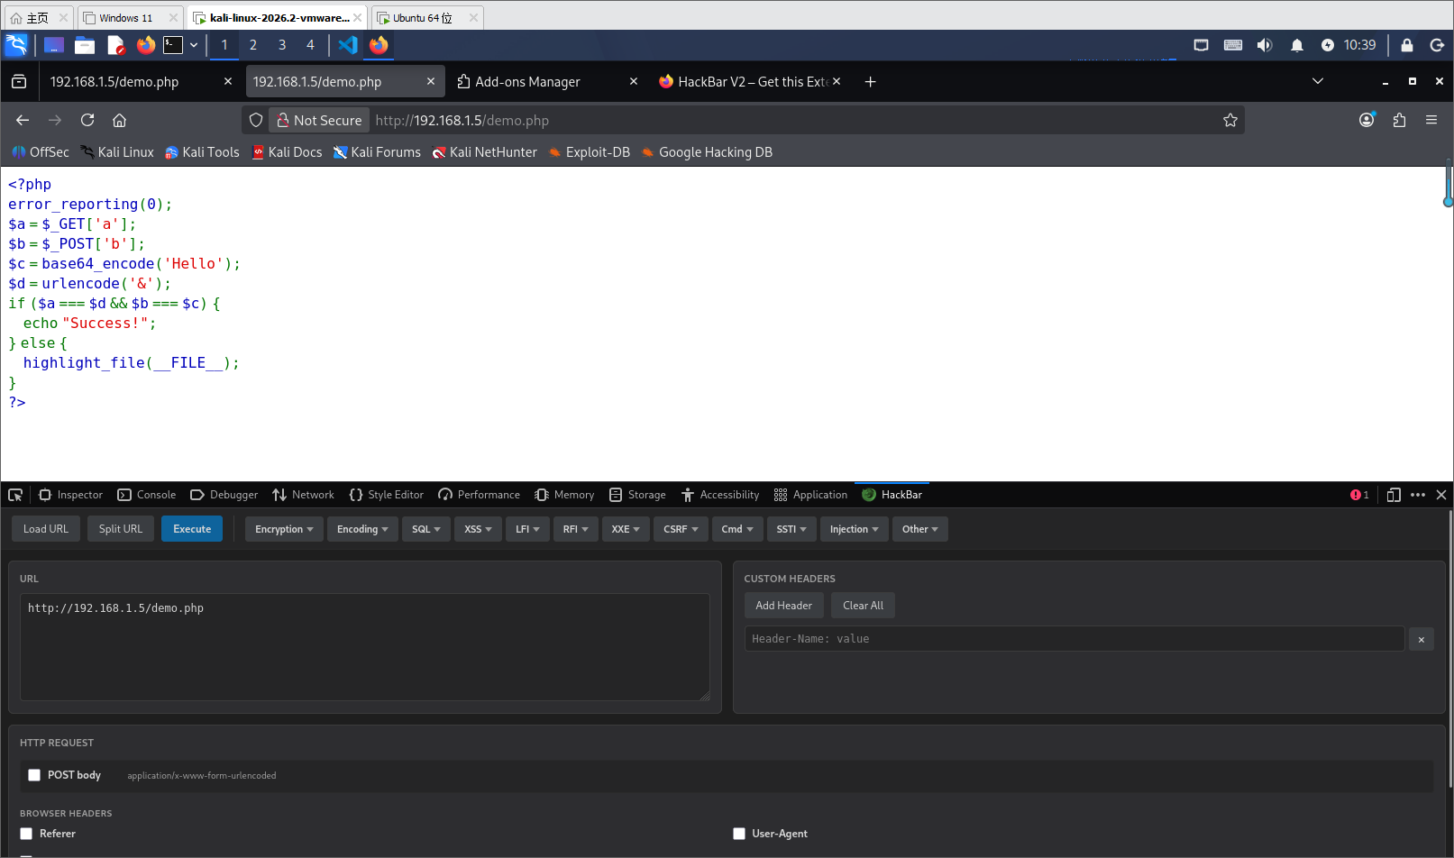This screenshot has height=858, width=1454.
Task: Open the Debugger devtools tab
Action: point(224,495)
